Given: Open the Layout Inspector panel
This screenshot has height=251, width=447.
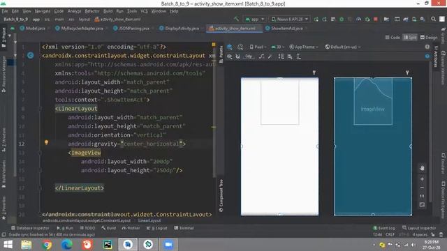Looking at the screenshot, I should click(419, 228).
